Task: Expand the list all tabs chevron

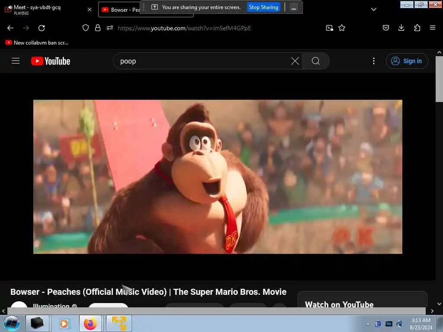Action: pos(373,10)
